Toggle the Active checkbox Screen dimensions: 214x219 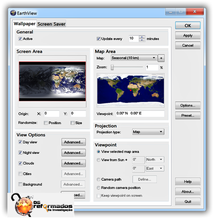(20, 39)
